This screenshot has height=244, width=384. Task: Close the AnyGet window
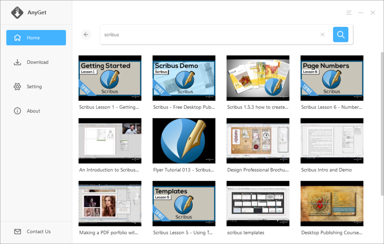(373, 13)
